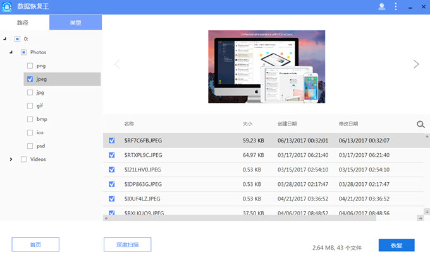
Task: Switch to the 路径 tab
Action: click(x=23, y=23)
